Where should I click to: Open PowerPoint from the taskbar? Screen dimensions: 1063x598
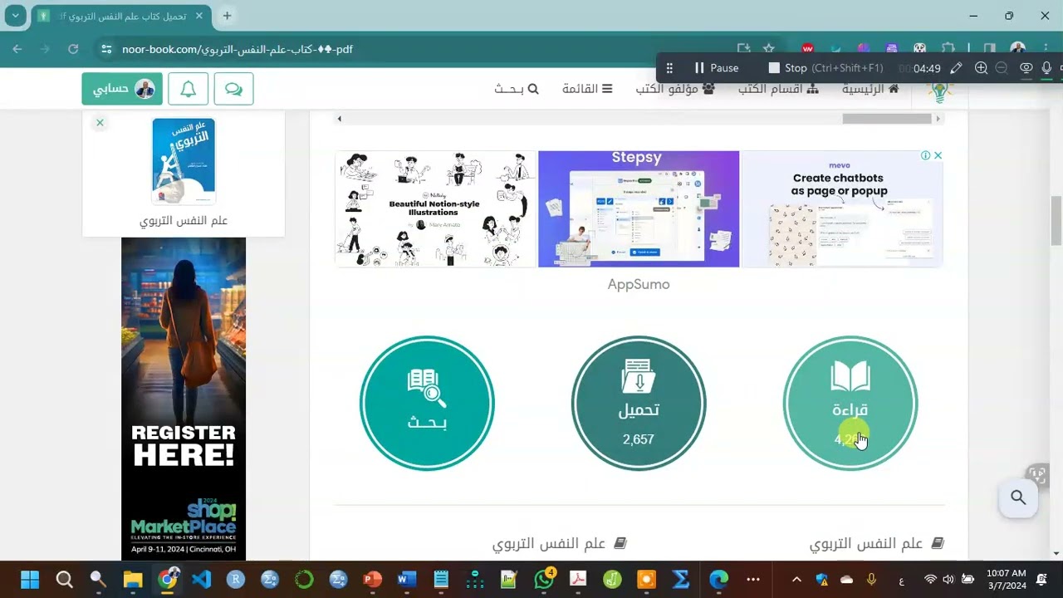point(372,579)
